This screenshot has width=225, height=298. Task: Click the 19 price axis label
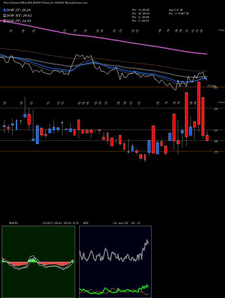216,152
